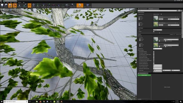The height and width of the screenshot is (103, 183).
Task: Click the Collision toolbar icon
Action: [38, 5]
